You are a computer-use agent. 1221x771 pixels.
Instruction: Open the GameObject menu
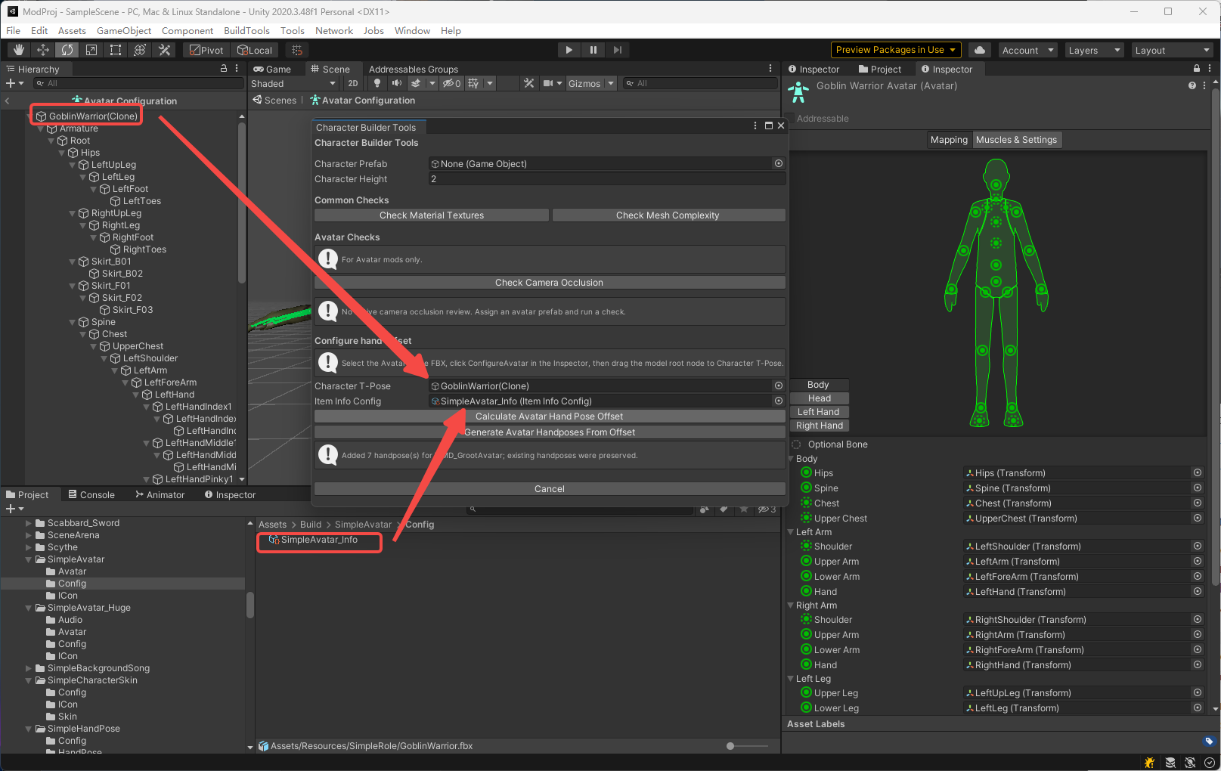pos(124,31)
